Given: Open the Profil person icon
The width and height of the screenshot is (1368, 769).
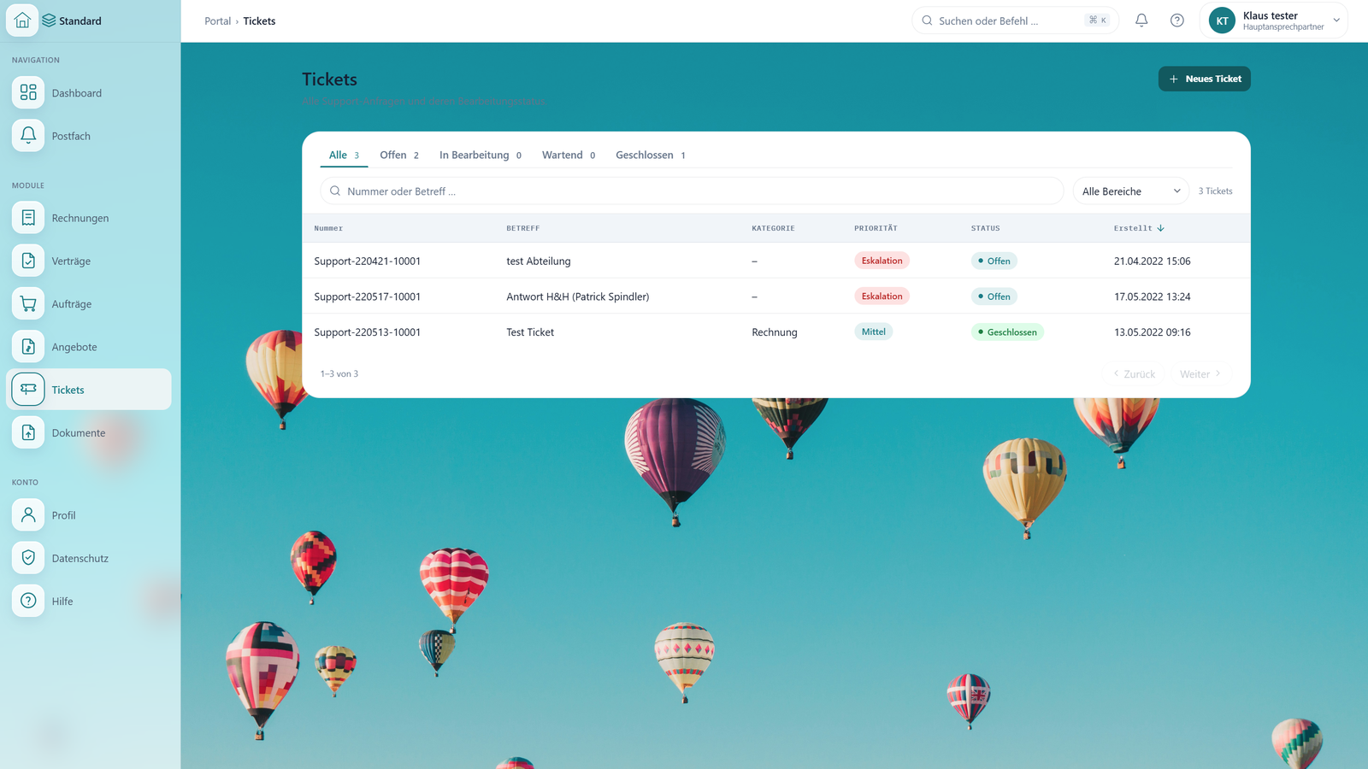Looking at the screenshot, I should tap(28, 514).
